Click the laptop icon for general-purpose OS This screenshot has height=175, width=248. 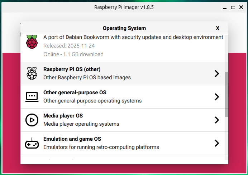click(32, 97)
